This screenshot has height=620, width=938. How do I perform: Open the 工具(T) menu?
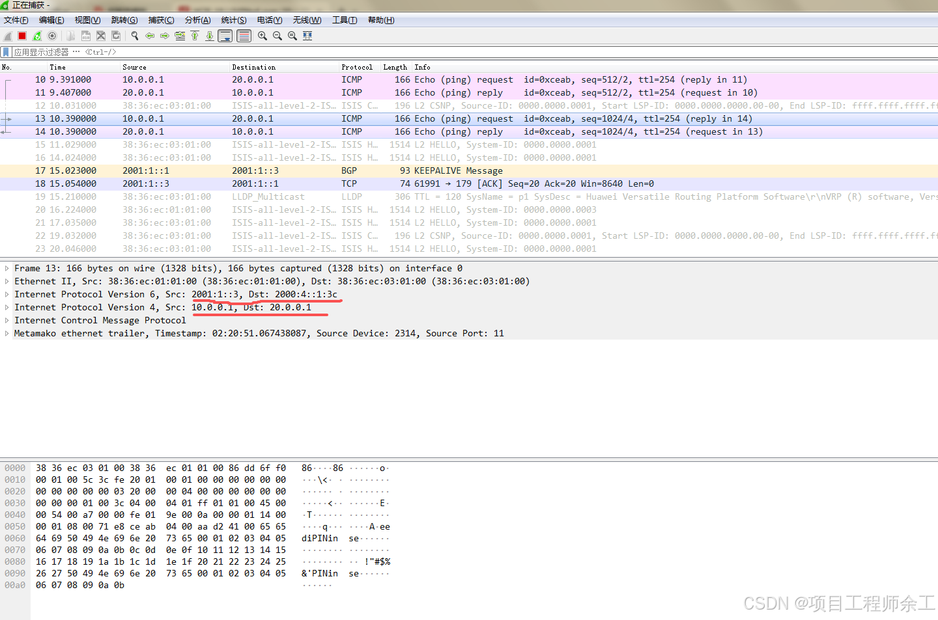[345, 20]
